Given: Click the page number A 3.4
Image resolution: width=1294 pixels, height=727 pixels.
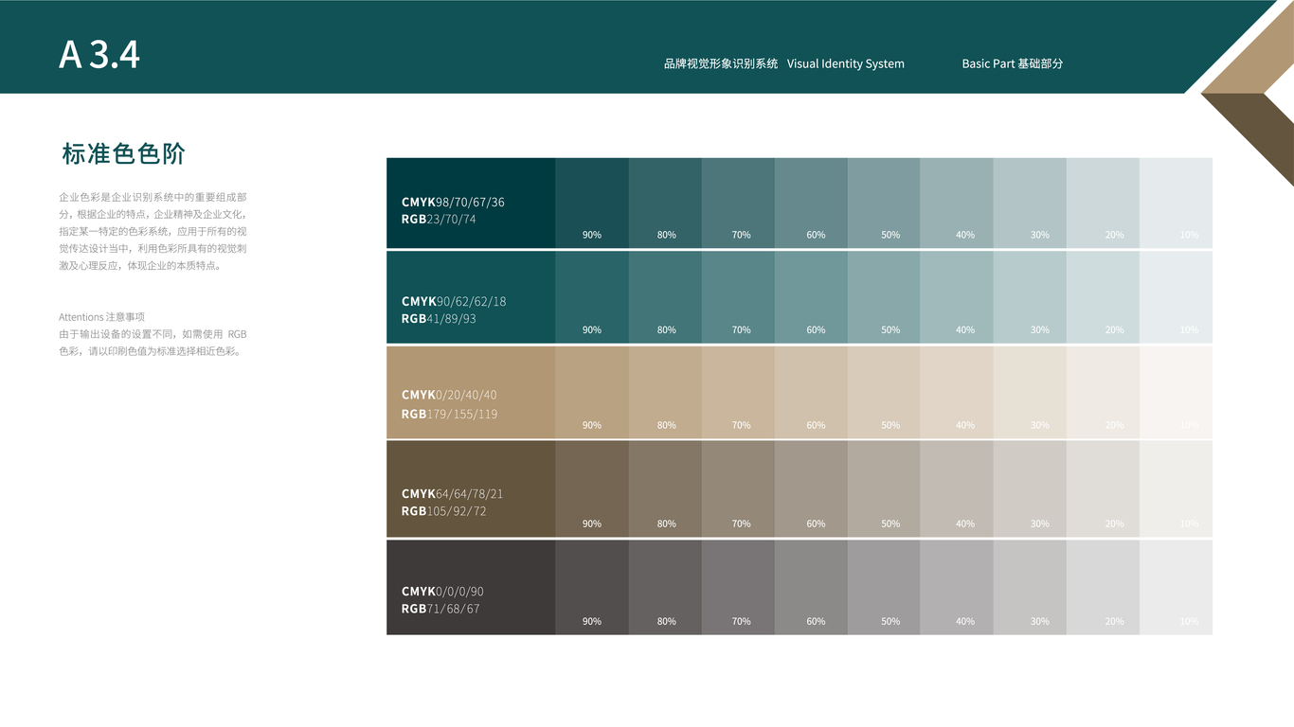Looking at the screenshot, I should [x=99, y=55].
